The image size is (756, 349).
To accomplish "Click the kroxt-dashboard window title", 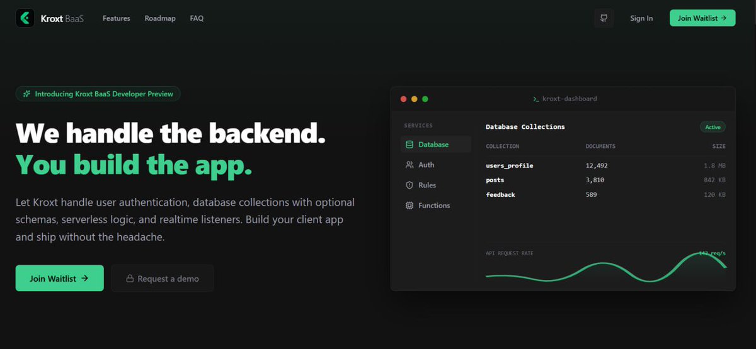I will [x=569, y=99].
